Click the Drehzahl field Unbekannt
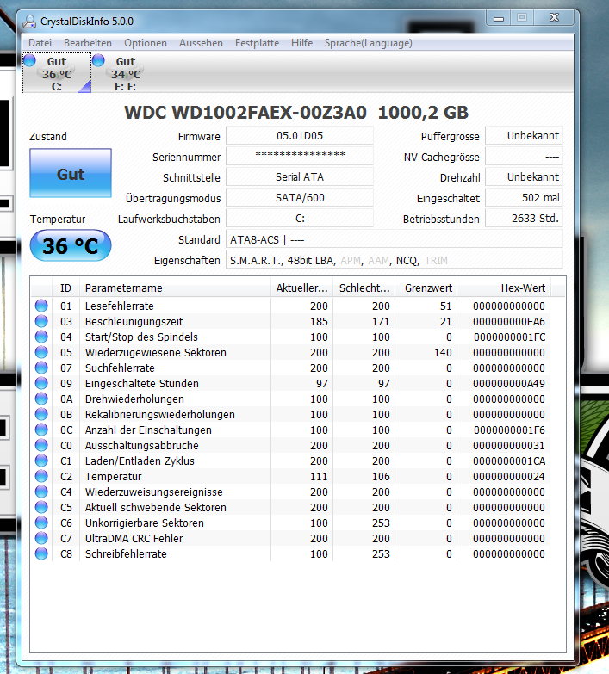 [524, 176]
